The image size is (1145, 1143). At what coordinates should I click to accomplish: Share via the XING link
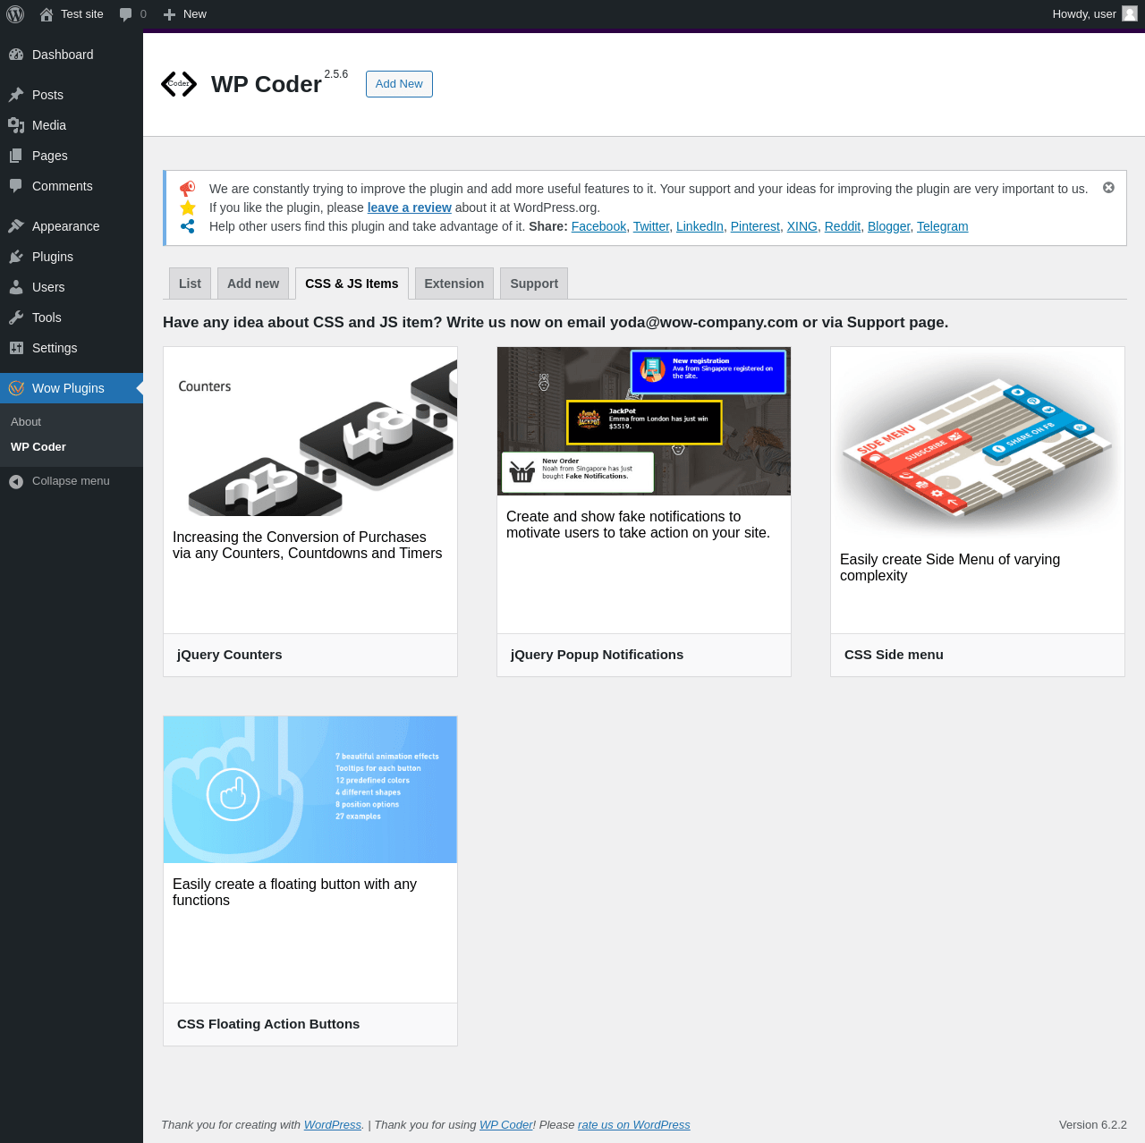click(802, 226)
